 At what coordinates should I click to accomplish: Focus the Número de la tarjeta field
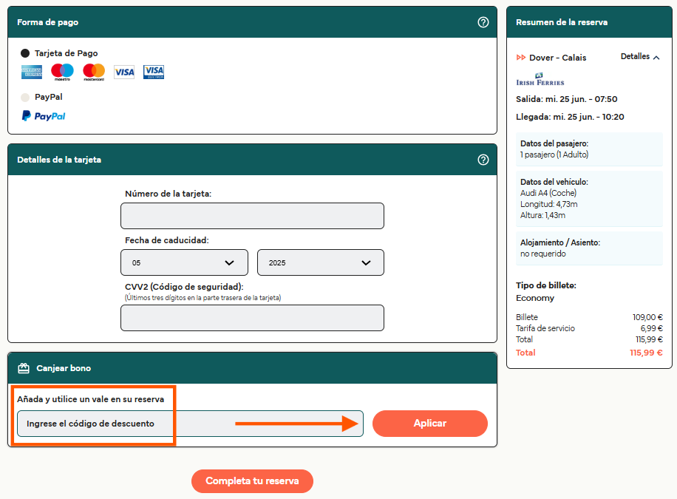(x=252, y=216)
